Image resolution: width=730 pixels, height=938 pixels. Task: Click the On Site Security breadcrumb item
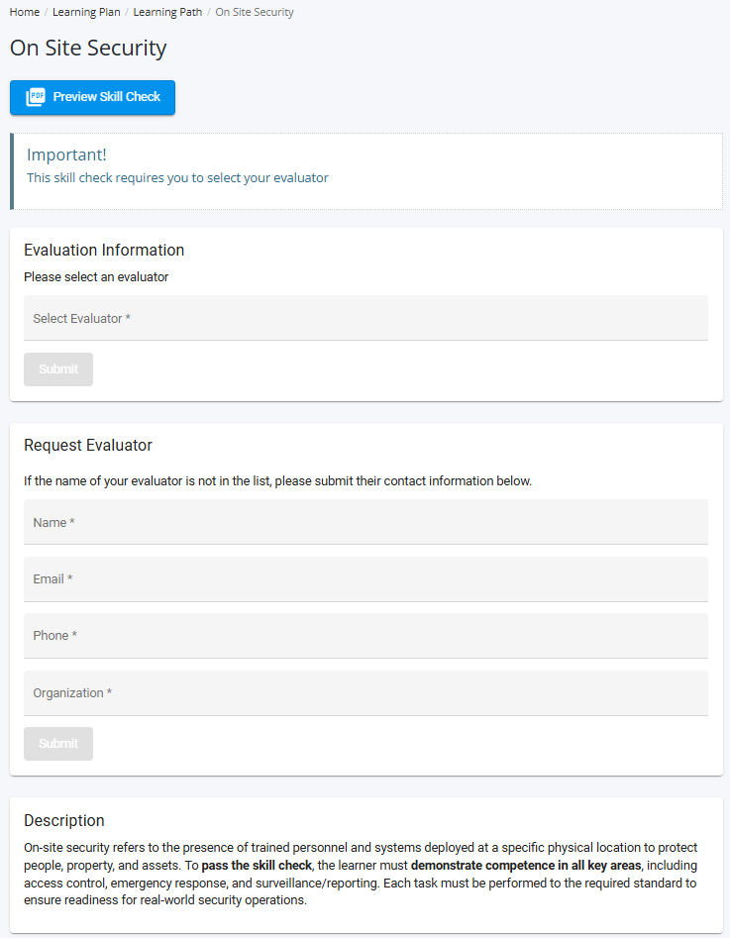(255, 13)
